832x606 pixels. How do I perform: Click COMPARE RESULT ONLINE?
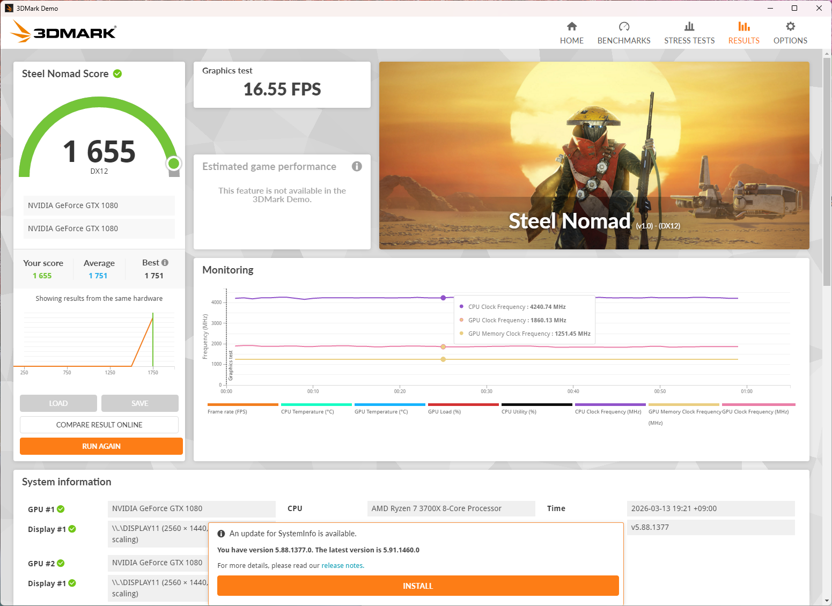[x=99, y=425]
